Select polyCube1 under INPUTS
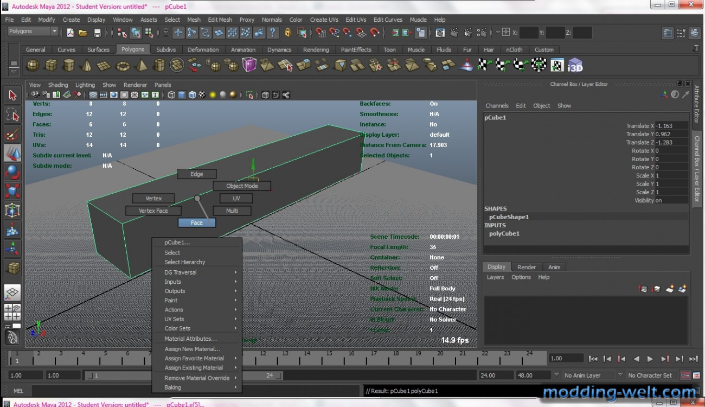 (x=504, y=233)
